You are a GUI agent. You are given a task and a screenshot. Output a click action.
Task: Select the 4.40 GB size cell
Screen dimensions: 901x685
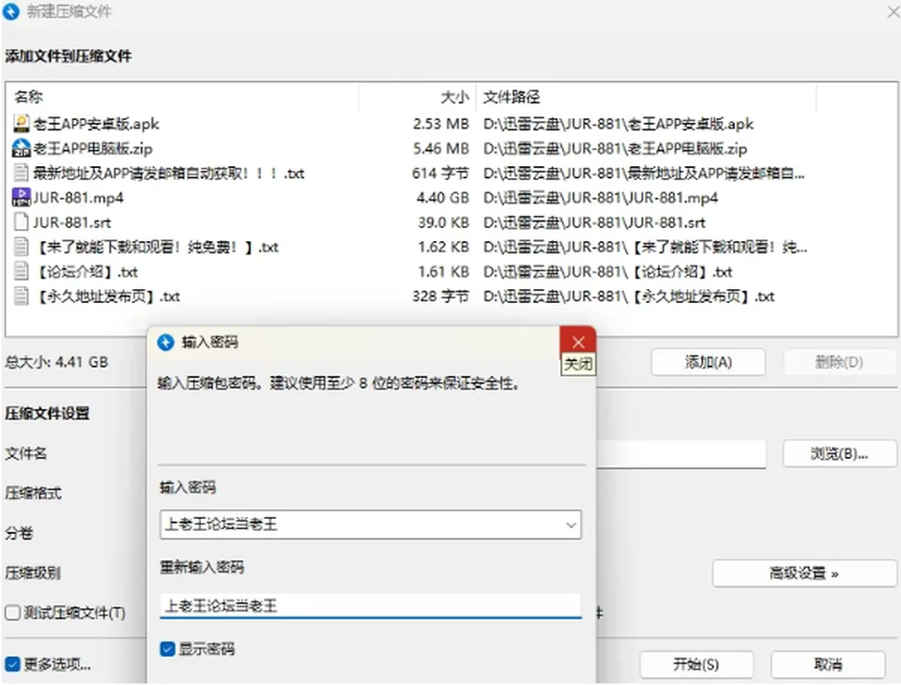point(443,198)
